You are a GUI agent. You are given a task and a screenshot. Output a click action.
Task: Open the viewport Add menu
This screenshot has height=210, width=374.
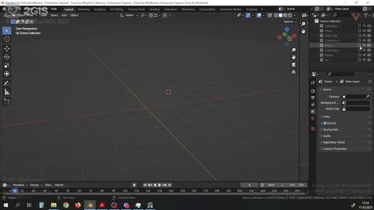(x=64, y=15)
